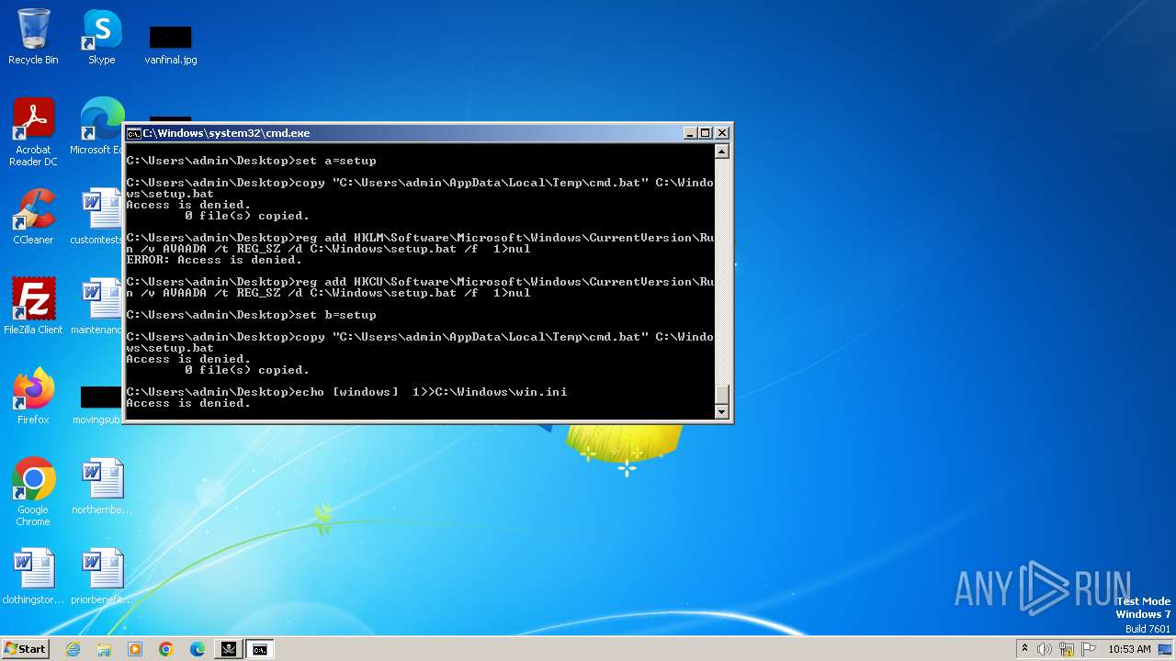Open the Start menu
This screenshot has height=661, width=1176.
[26, 649]
